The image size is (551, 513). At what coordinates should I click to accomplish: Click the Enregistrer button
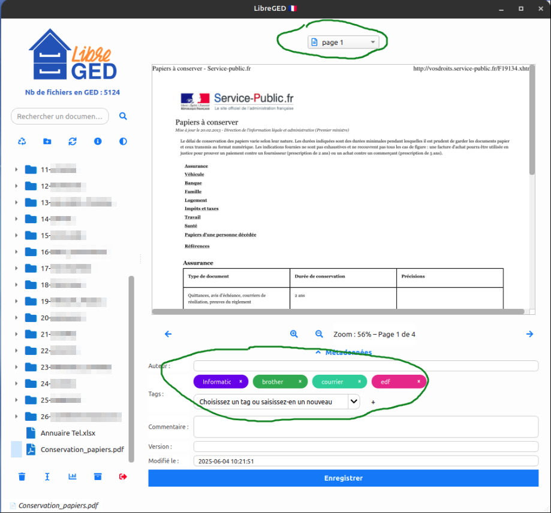pos(343,478)
